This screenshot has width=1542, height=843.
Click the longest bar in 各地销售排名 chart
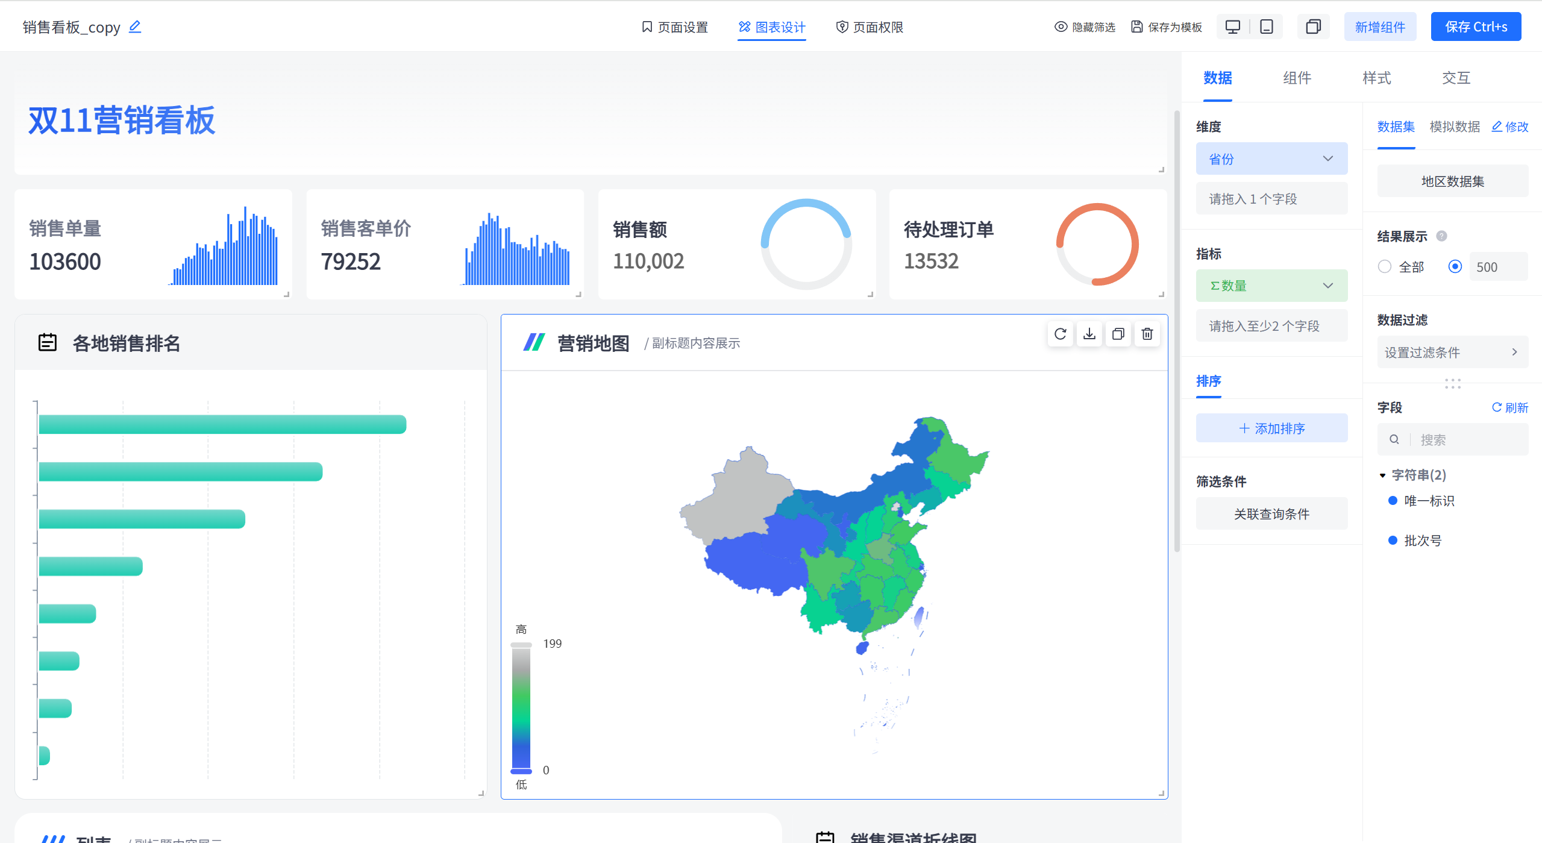(x=222, y=424)
